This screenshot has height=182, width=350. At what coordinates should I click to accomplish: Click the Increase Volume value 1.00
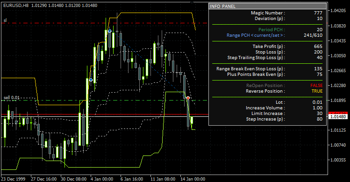[x=317, y=108]
